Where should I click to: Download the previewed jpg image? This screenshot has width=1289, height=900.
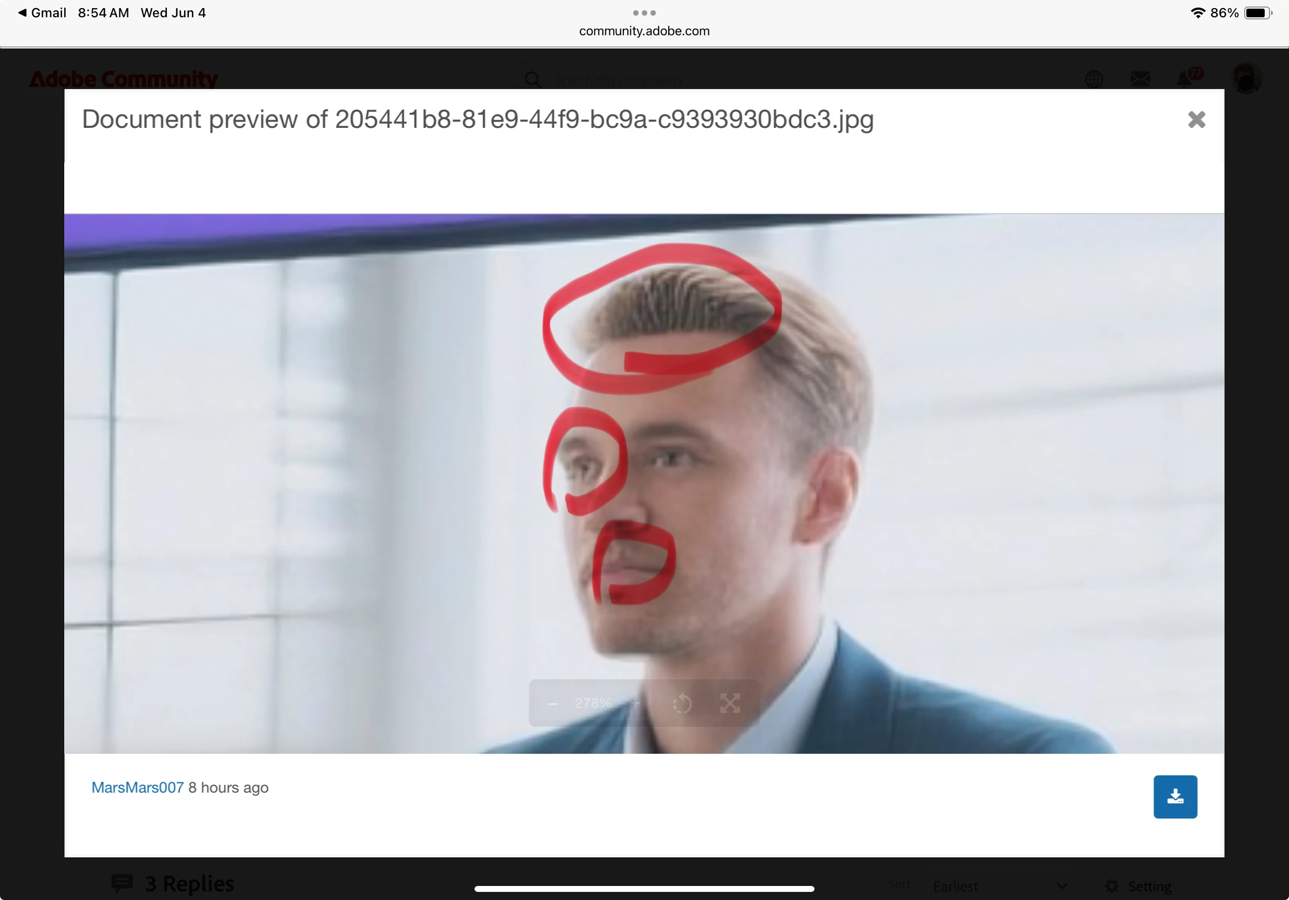[x=1175, y=796]
